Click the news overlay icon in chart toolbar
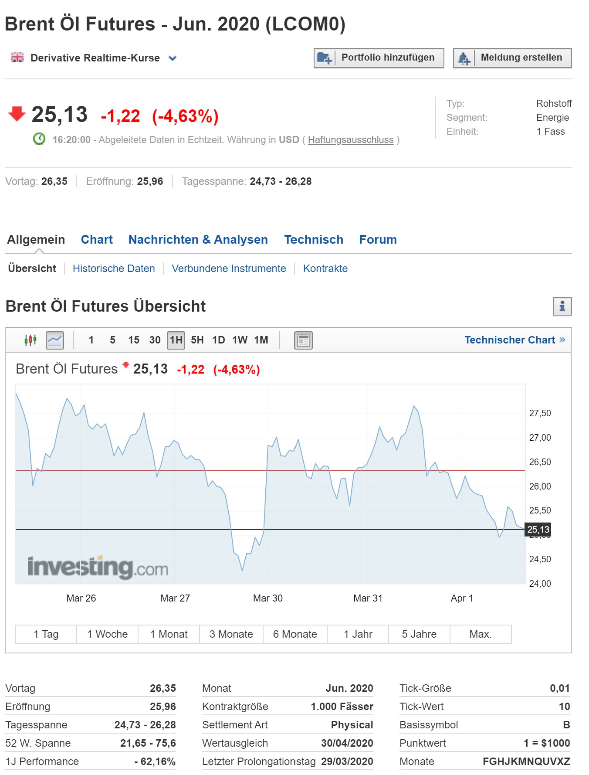This screenshot has height=775, width=589. pyautogui.click(x=303, y=340)
